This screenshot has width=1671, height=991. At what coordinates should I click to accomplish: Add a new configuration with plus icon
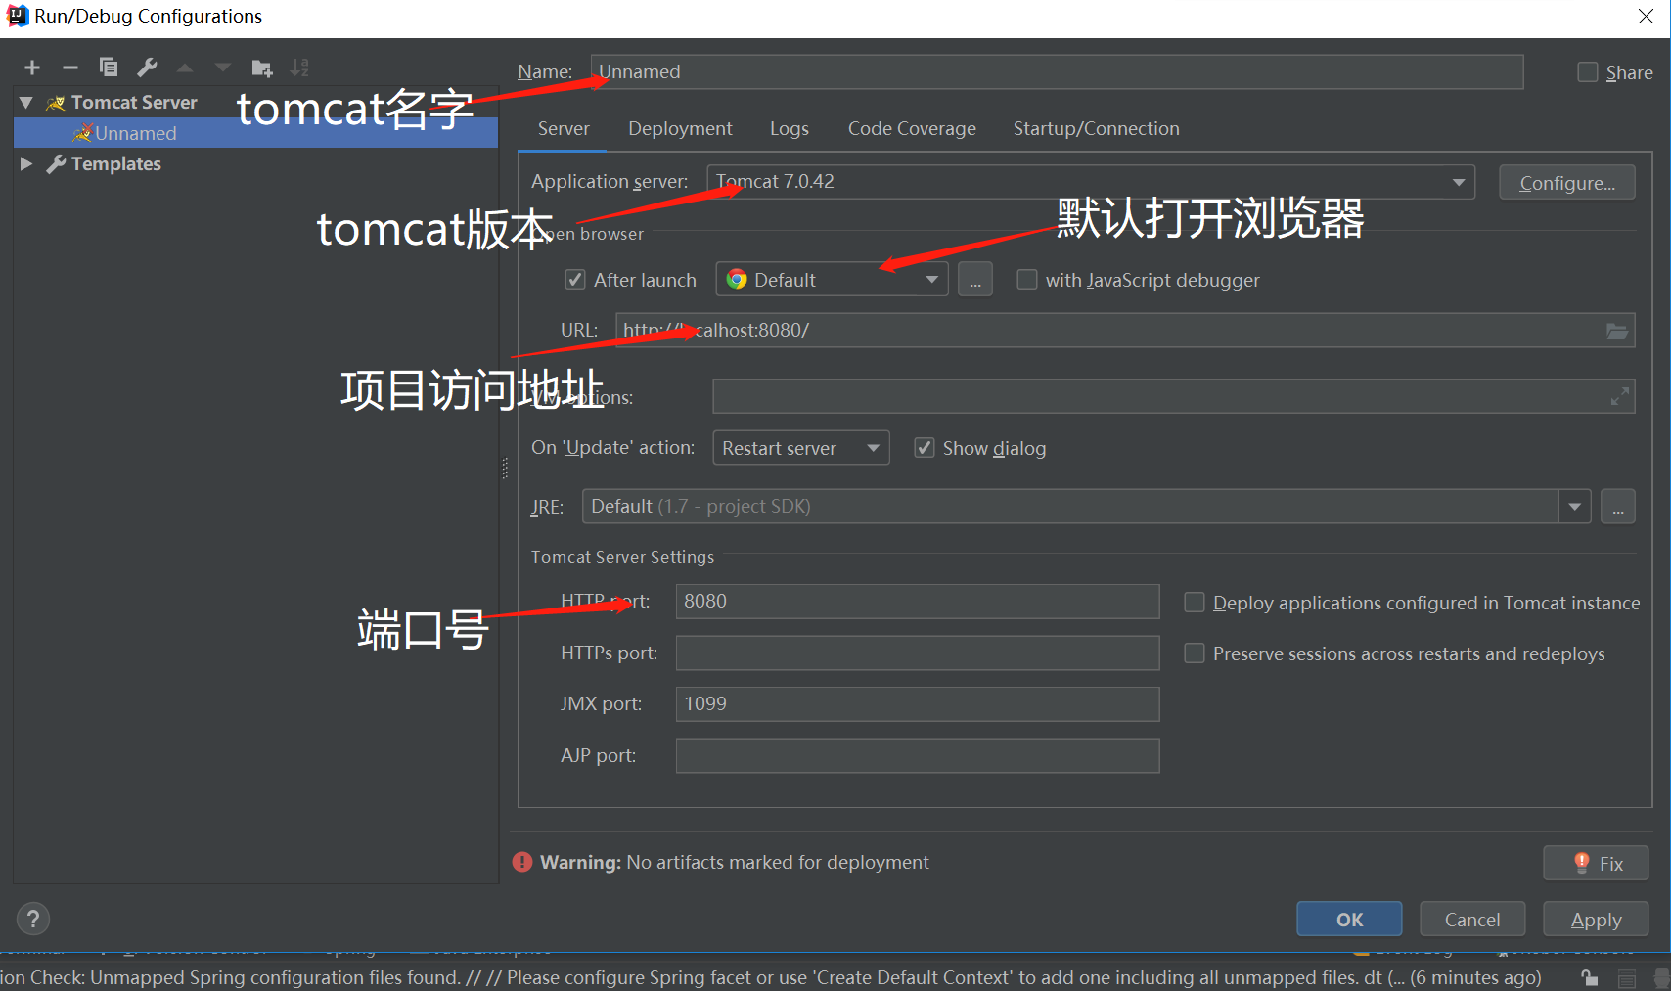click(32, 68)
